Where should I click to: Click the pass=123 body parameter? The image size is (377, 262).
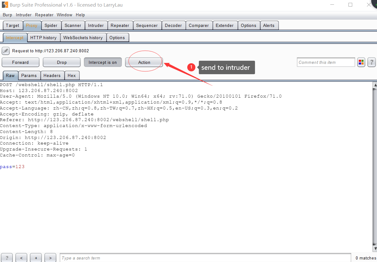12,167
